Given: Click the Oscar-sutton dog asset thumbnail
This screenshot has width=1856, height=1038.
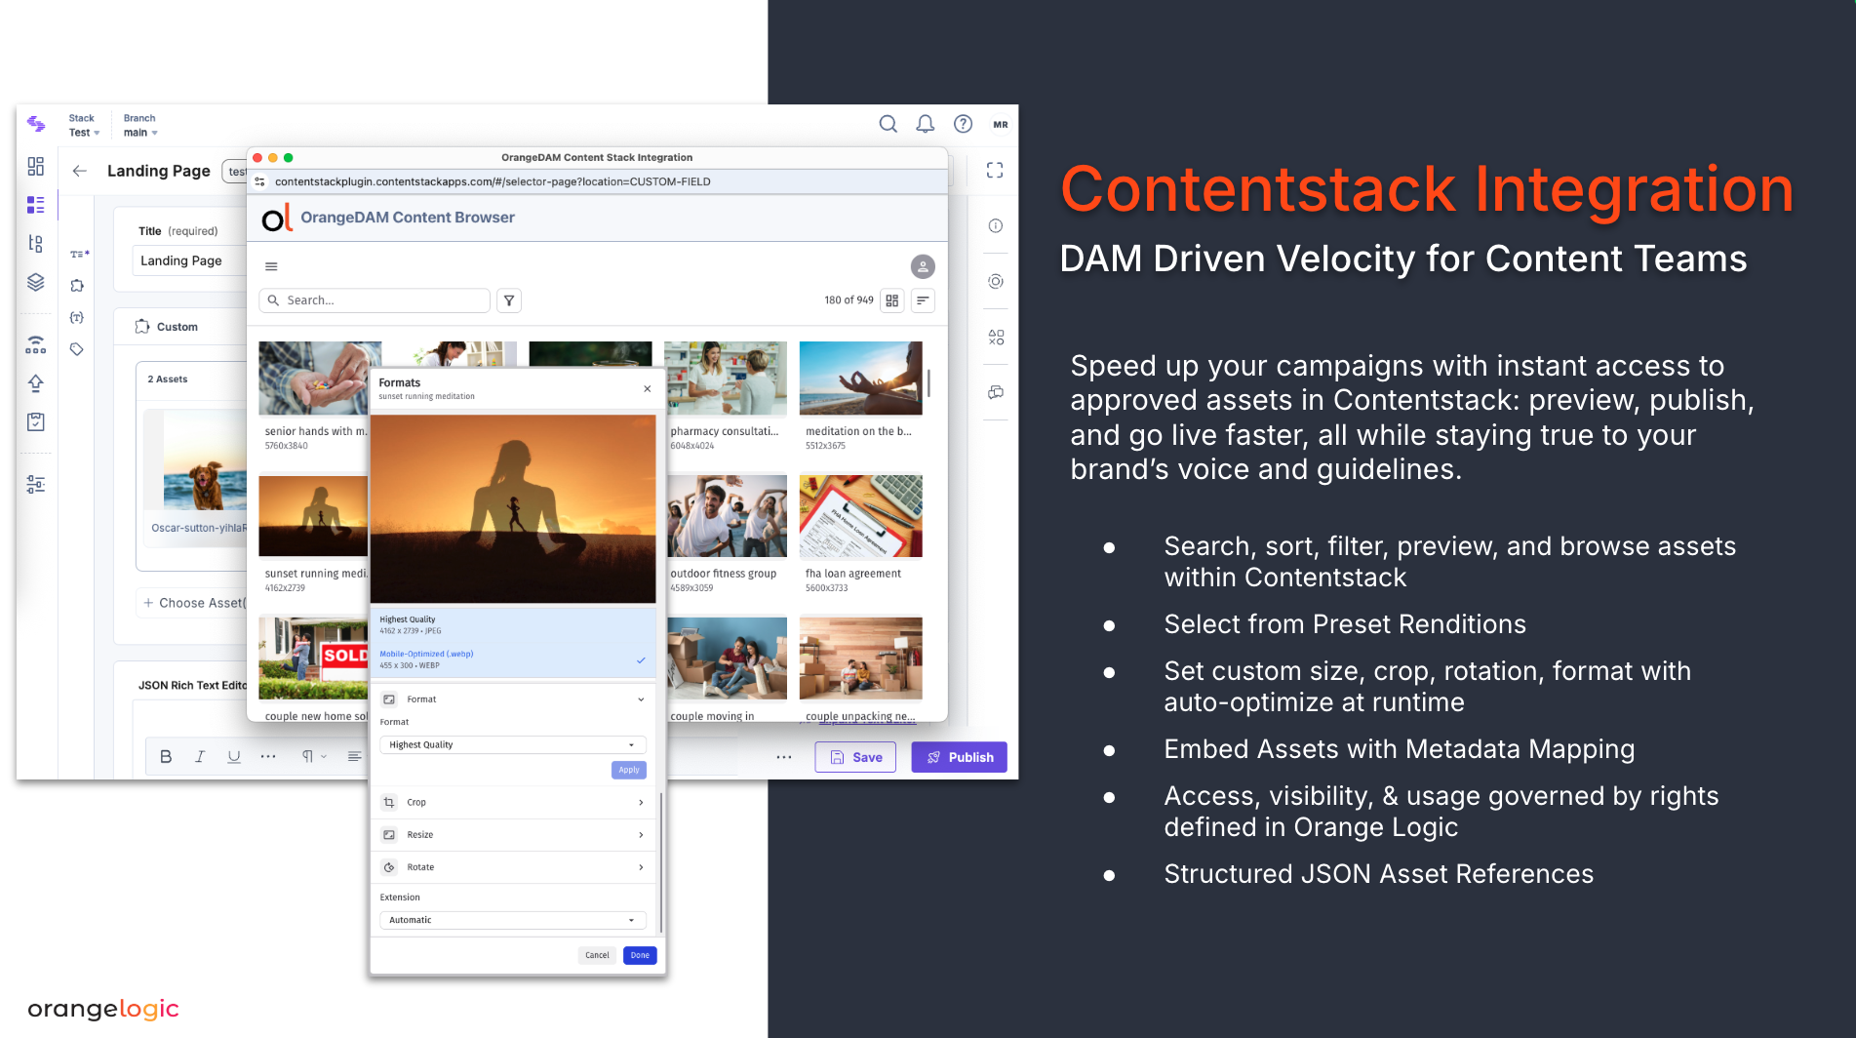Looking at the screenshot, I should point(205,459).
